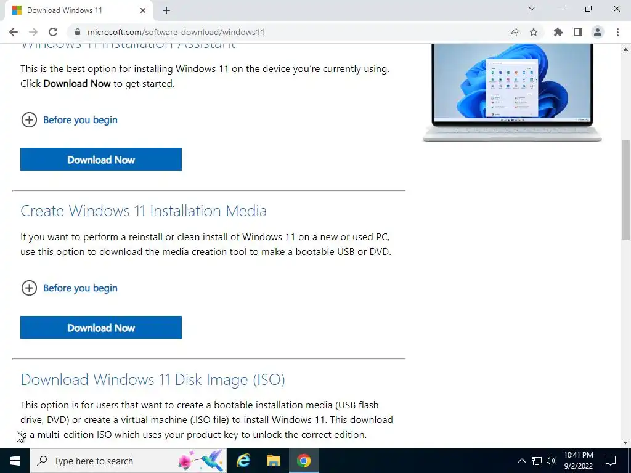Click the Download Windows 11 Disk Image (ISO) heading
The image size is (631, 473).
point(153,379)
